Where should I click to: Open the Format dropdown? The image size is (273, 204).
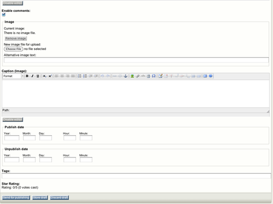coord(13,76)
